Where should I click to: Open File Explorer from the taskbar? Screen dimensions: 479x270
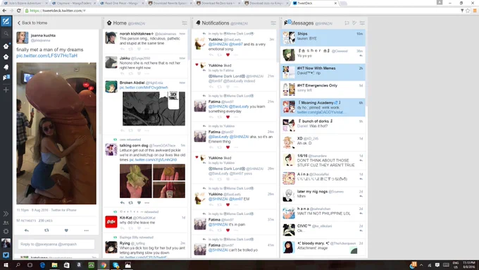(54, 265)
